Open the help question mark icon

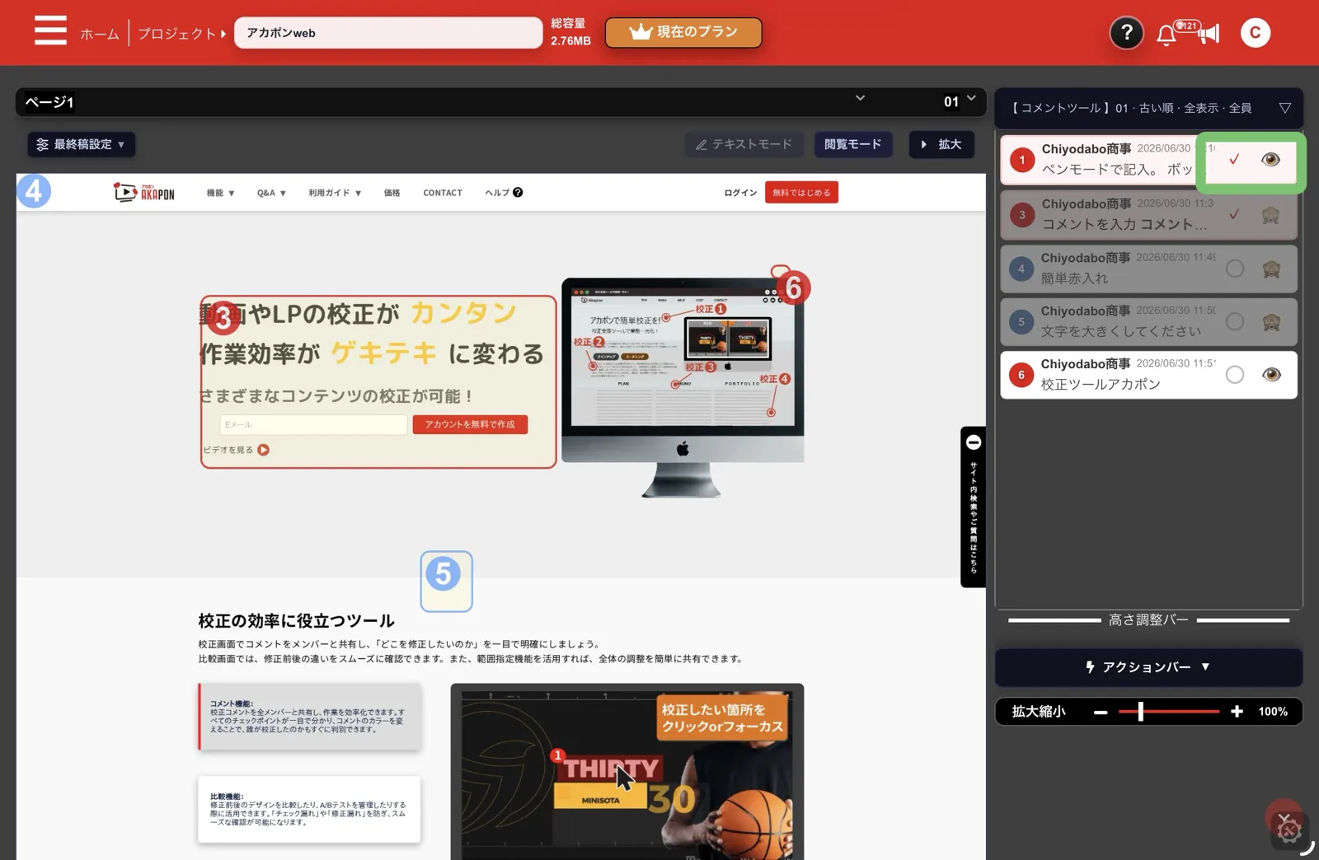[1126, 33]
